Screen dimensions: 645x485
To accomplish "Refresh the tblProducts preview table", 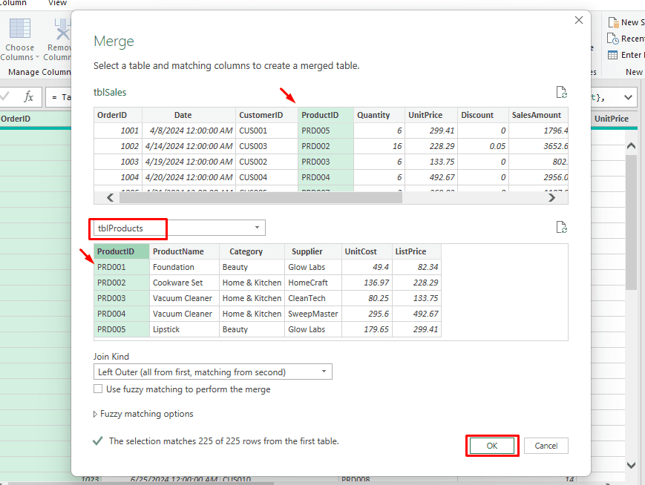I will 562,227.
